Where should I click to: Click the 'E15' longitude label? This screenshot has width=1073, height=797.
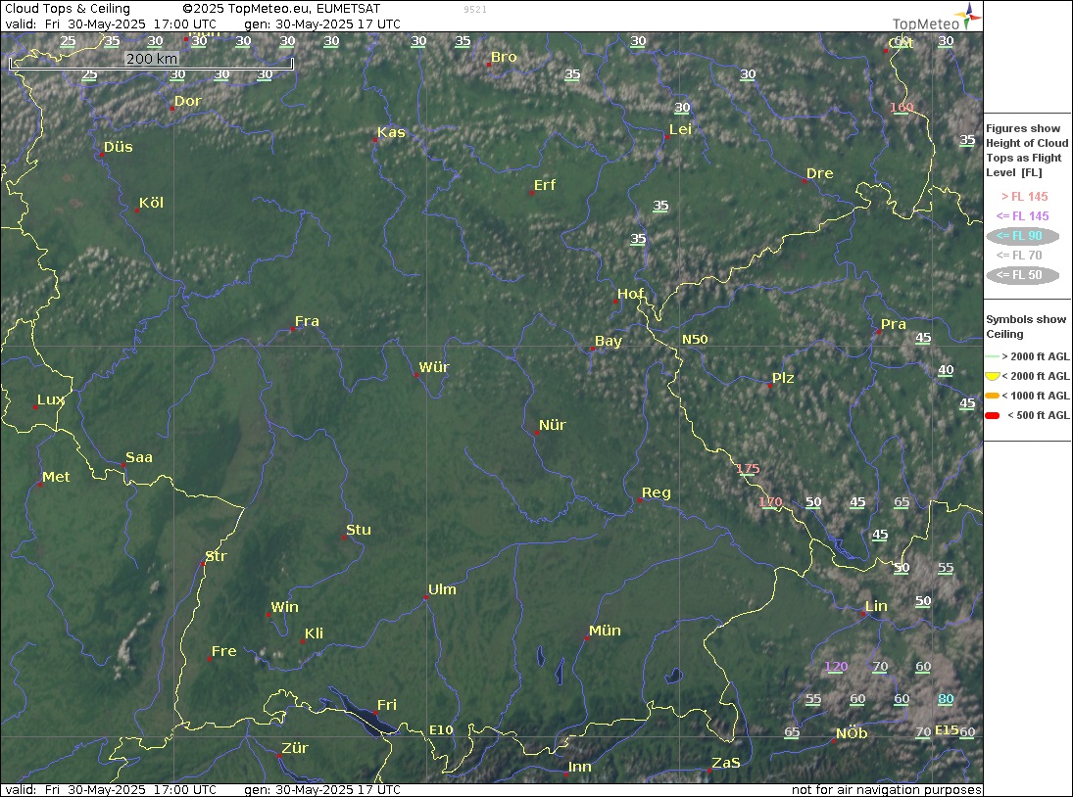coord(947,730)
